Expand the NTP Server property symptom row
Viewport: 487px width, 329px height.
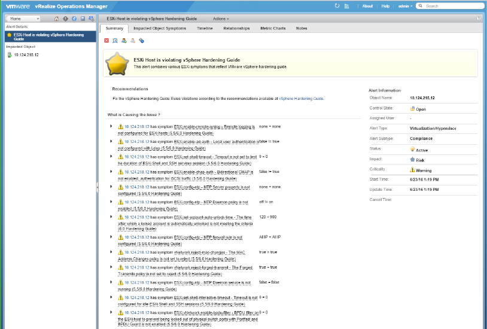[111, 187]
